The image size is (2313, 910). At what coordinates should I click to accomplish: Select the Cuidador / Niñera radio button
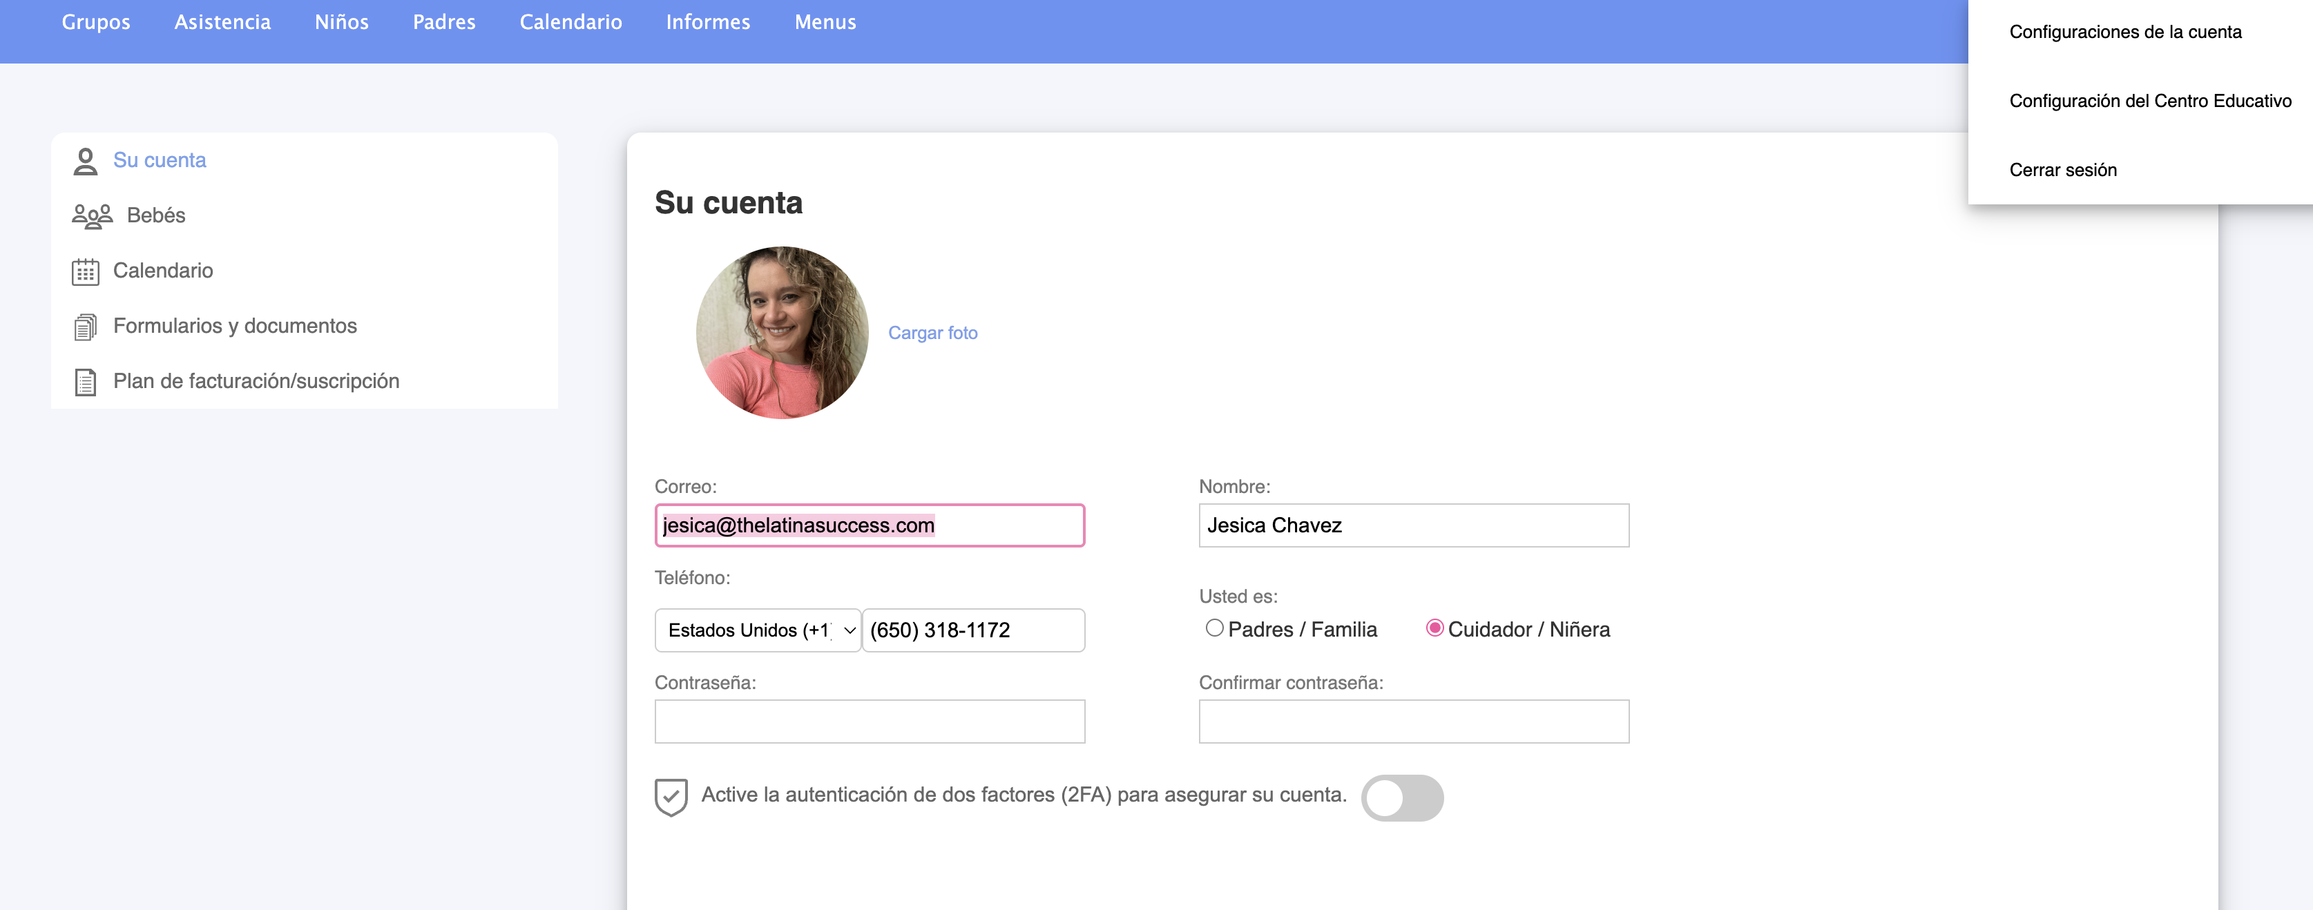click(x=1434, y=628)
